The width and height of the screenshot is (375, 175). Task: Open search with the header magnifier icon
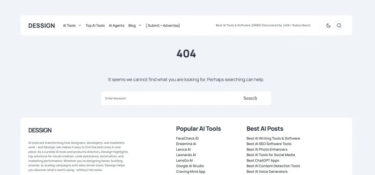tap(339, 25)
